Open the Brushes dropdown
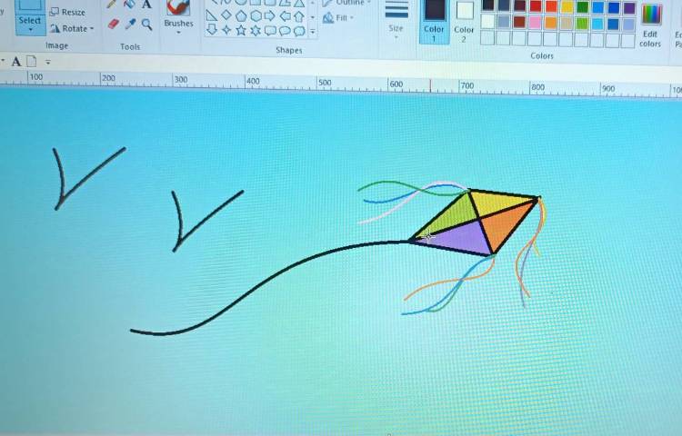The width and height of the screenshot is (682, 436). coord(178,30)
